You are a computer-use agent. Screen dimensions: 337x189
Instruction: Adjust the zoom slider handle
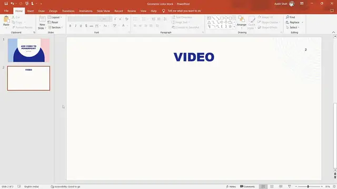click(x=308, y=187)
